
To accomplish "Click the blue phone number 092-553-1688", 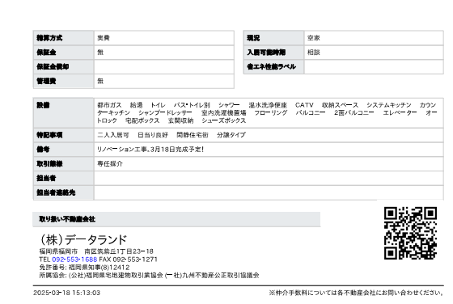I will [74, 260].
